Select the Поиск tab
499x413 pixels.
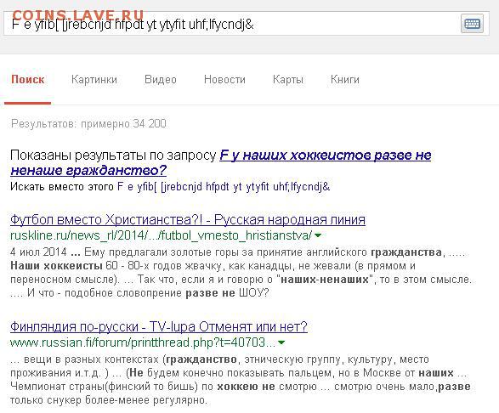pos(28,79)
